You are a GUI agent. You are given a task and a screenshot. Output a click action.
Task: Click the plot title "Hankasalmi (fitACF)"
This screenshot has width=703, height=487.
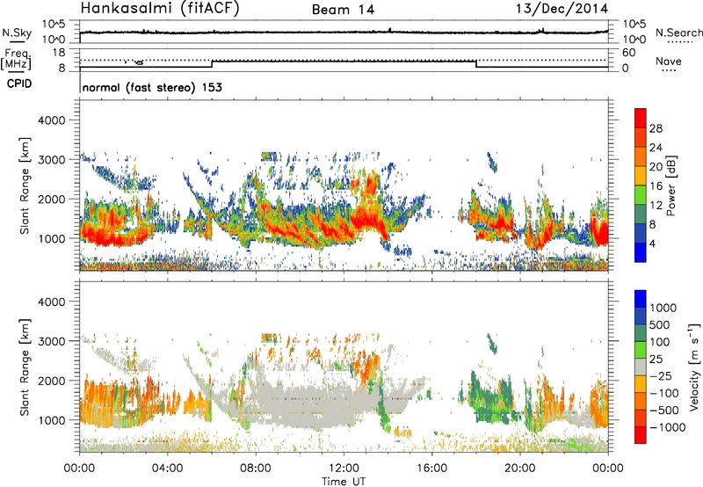pyautogui.click(x=160, y=8)
